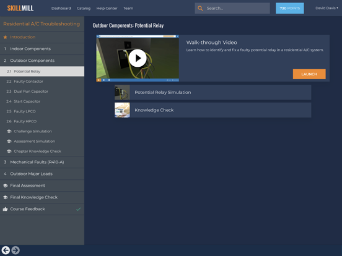Open Potential Relay Simulation activity row

(213, 92)
